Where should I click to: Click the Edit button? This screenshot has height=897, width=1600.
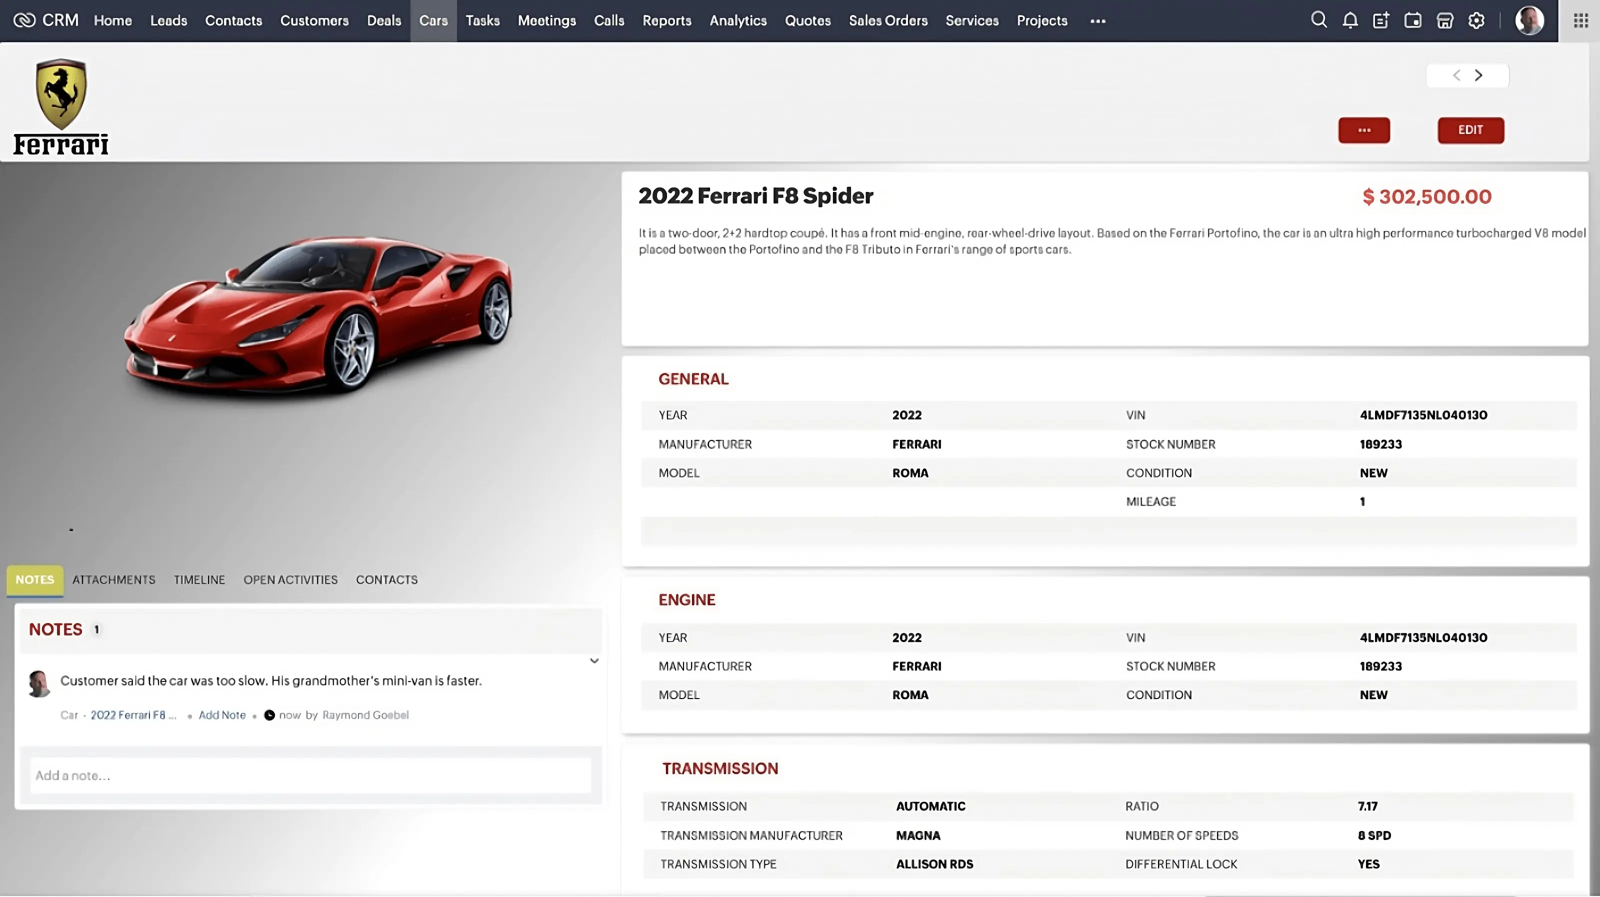point(1471,130)
